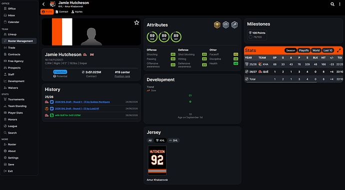Viewport: 345px width, 190px height.
Task: Click the 25/26 KHA stats row
Action: 293,64
